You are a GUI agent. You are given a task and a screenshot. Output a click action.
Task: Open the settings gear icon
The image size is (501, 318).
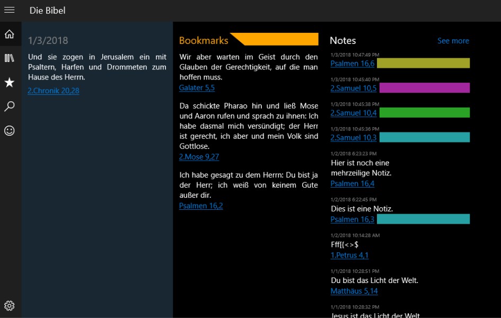click(x=9, y=306)
